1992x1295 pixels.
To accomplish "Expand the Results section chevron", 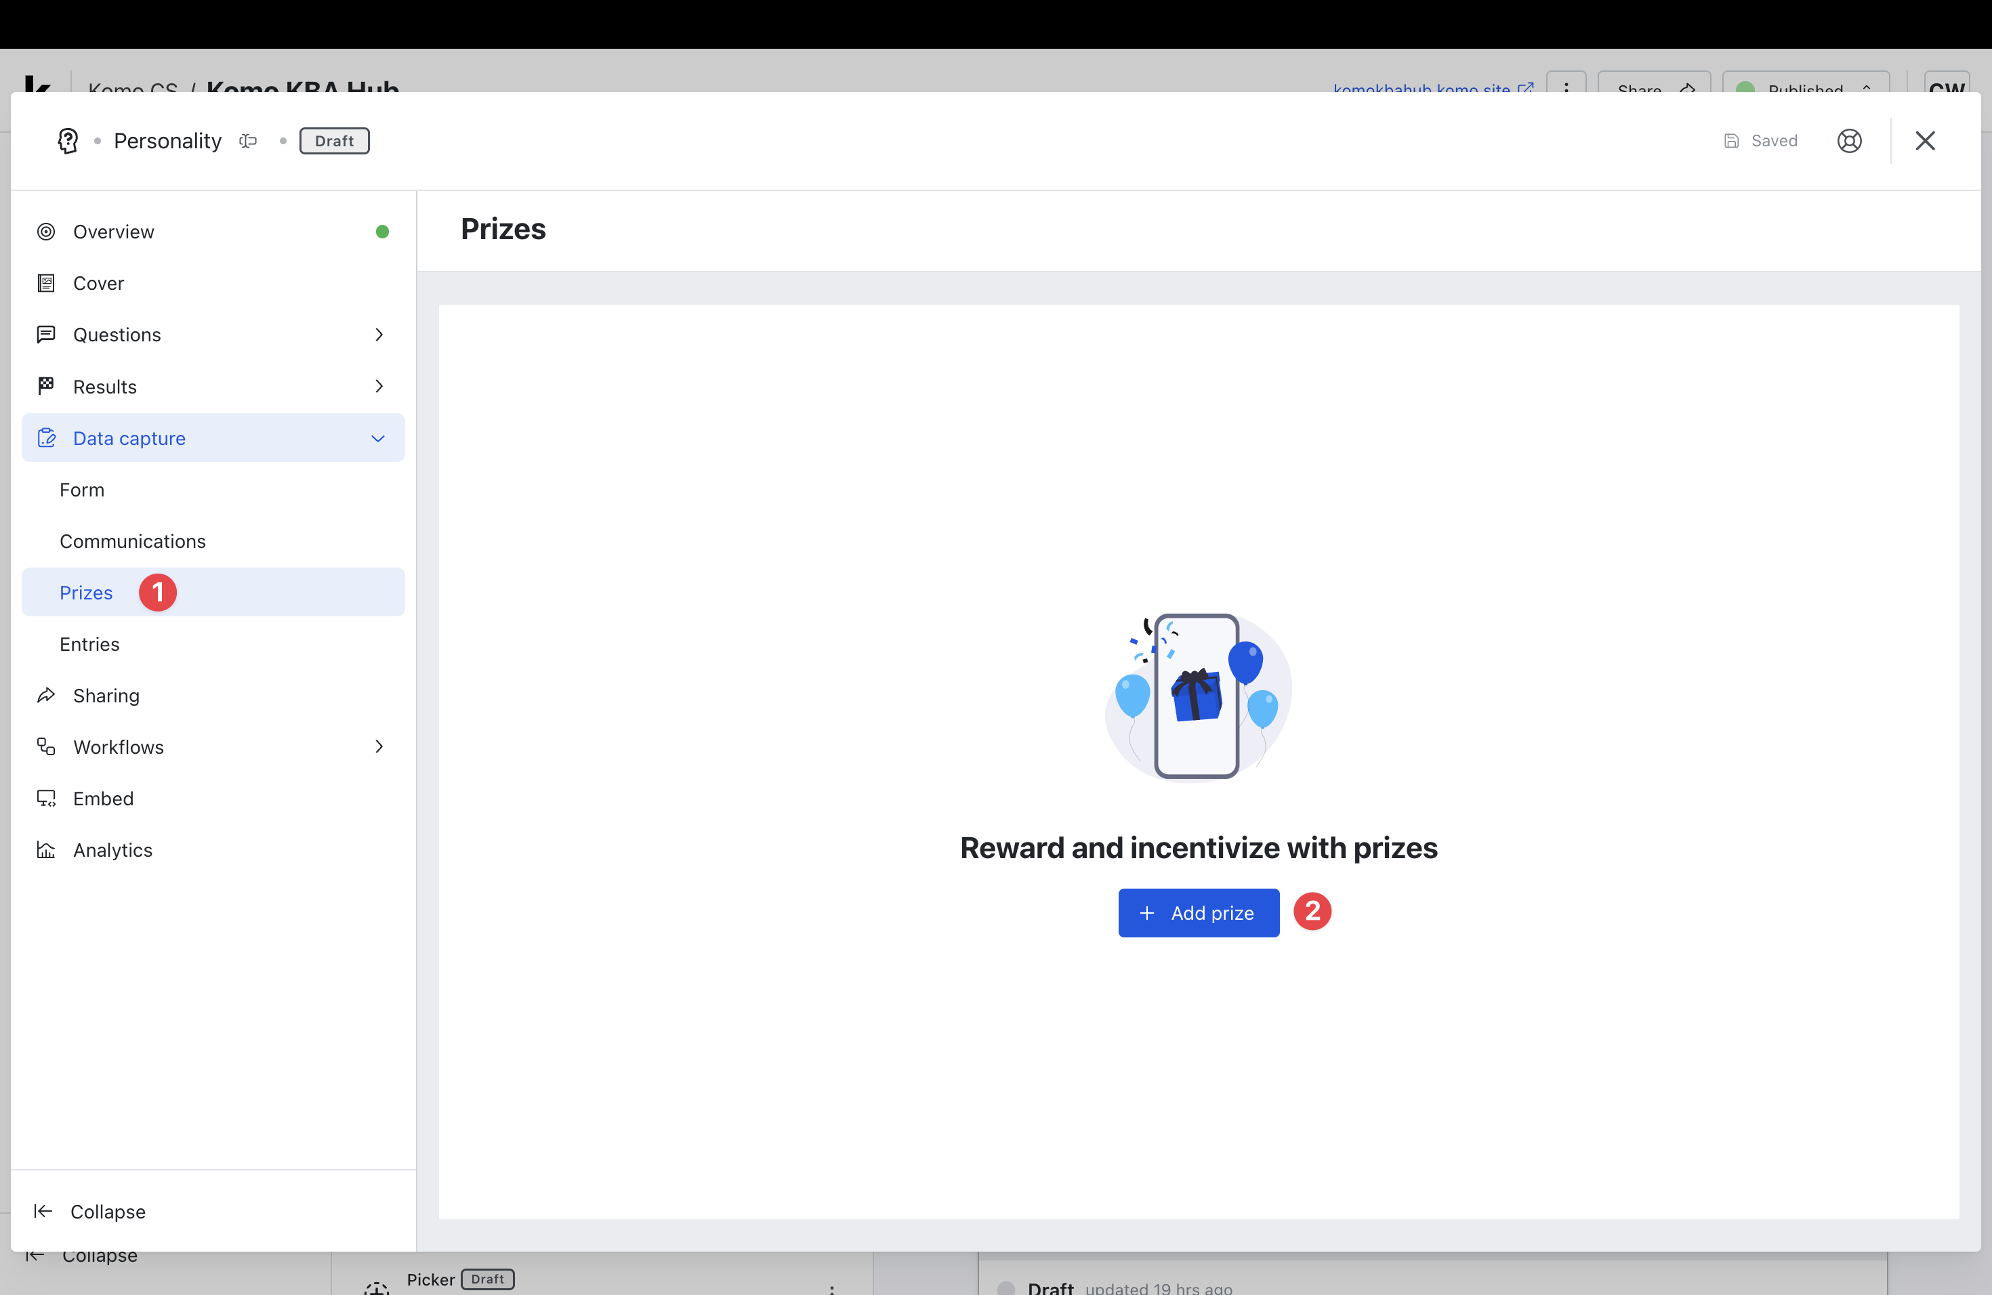I will (x=379, y=387).
